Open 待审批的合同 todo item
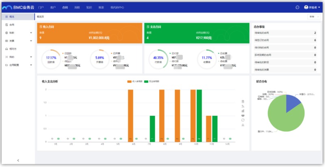The width and height of the screenshot is (325, 167). pos(284,33)
